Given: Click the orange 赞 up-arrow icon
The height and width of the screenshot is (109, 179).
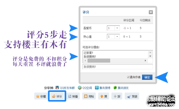Looking at the screenshot, I should point(102,96).
